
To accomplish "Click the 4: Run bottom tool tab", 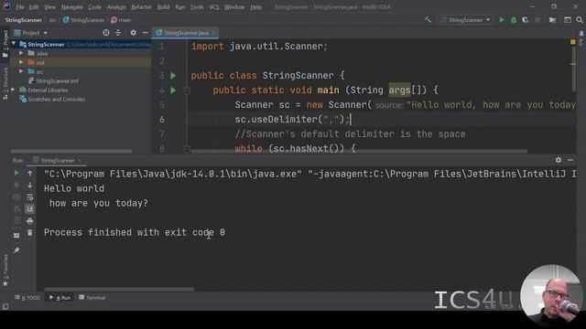I will click(x=60, y=298).
